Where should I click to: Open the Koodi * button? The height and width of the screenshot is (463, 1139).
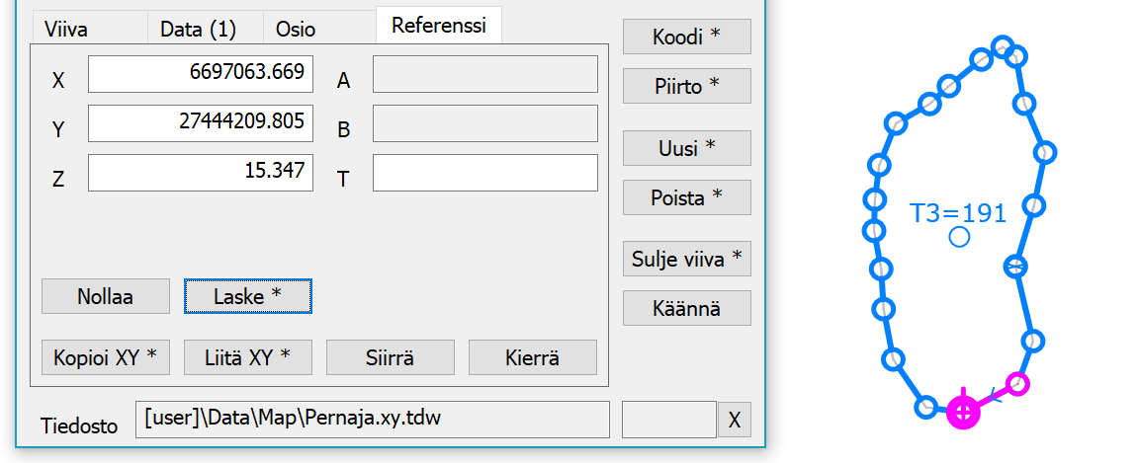(x=686, y=37)
